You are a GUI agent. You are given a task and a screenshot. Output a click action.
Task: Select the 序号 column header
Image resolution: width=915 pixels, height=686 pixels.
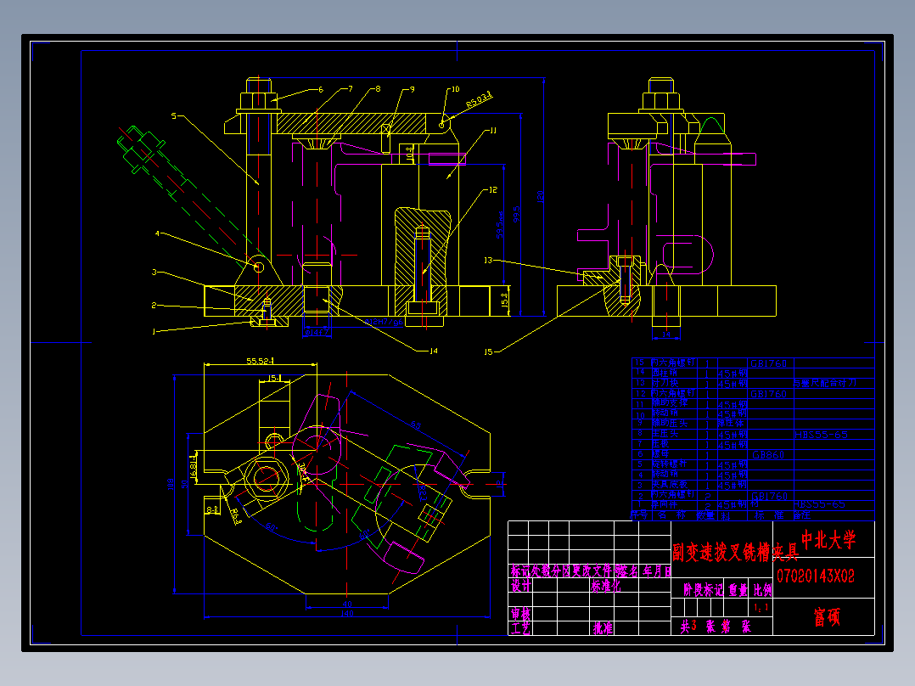pos(640,515)
